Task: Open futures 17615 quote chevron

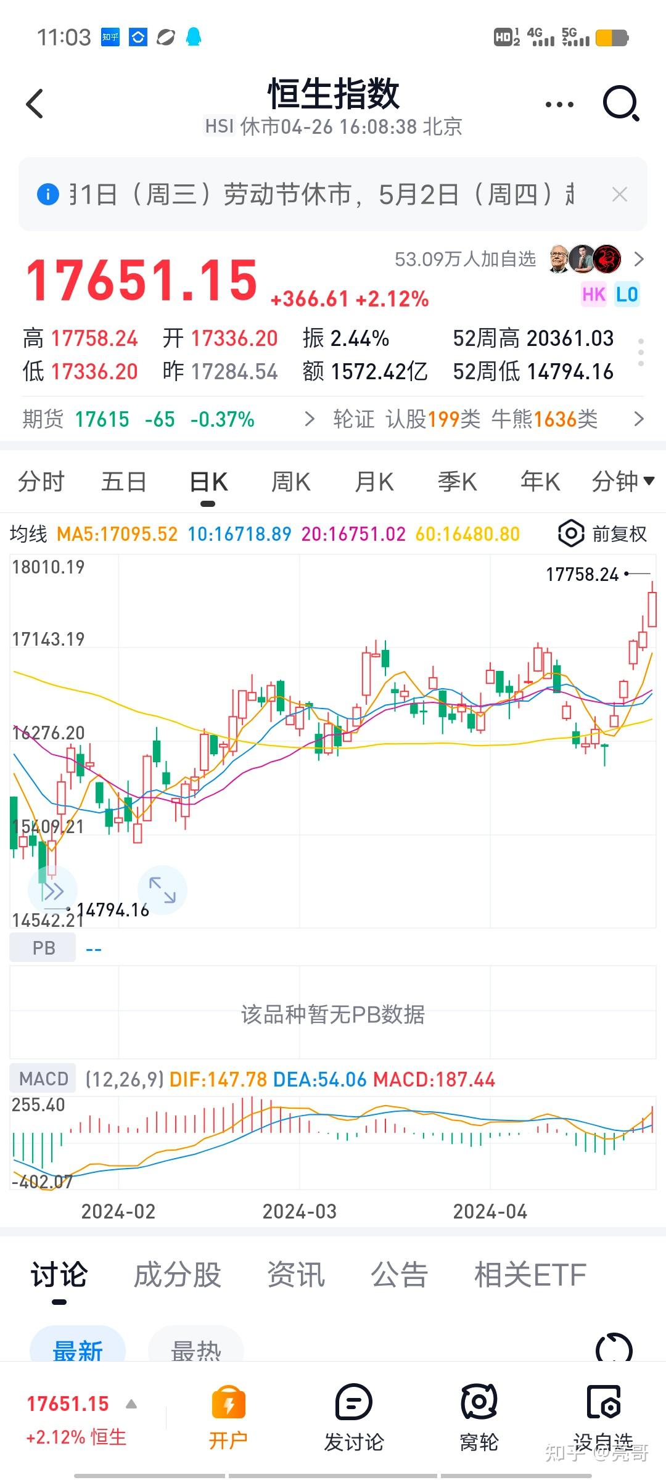Action: [310, 419]
